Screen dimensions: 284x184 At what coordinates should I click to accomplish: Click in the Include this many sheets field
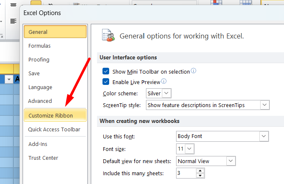186,173
